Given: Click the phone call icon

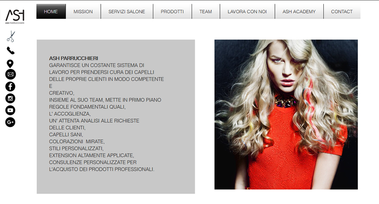Looking at the screenshot, I should point(11,51).
